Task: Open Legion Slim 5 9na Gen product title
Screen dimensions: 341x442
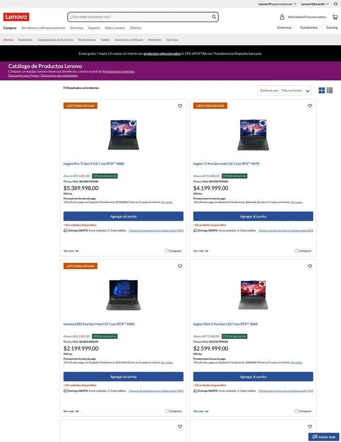Action: click(225, 324)
